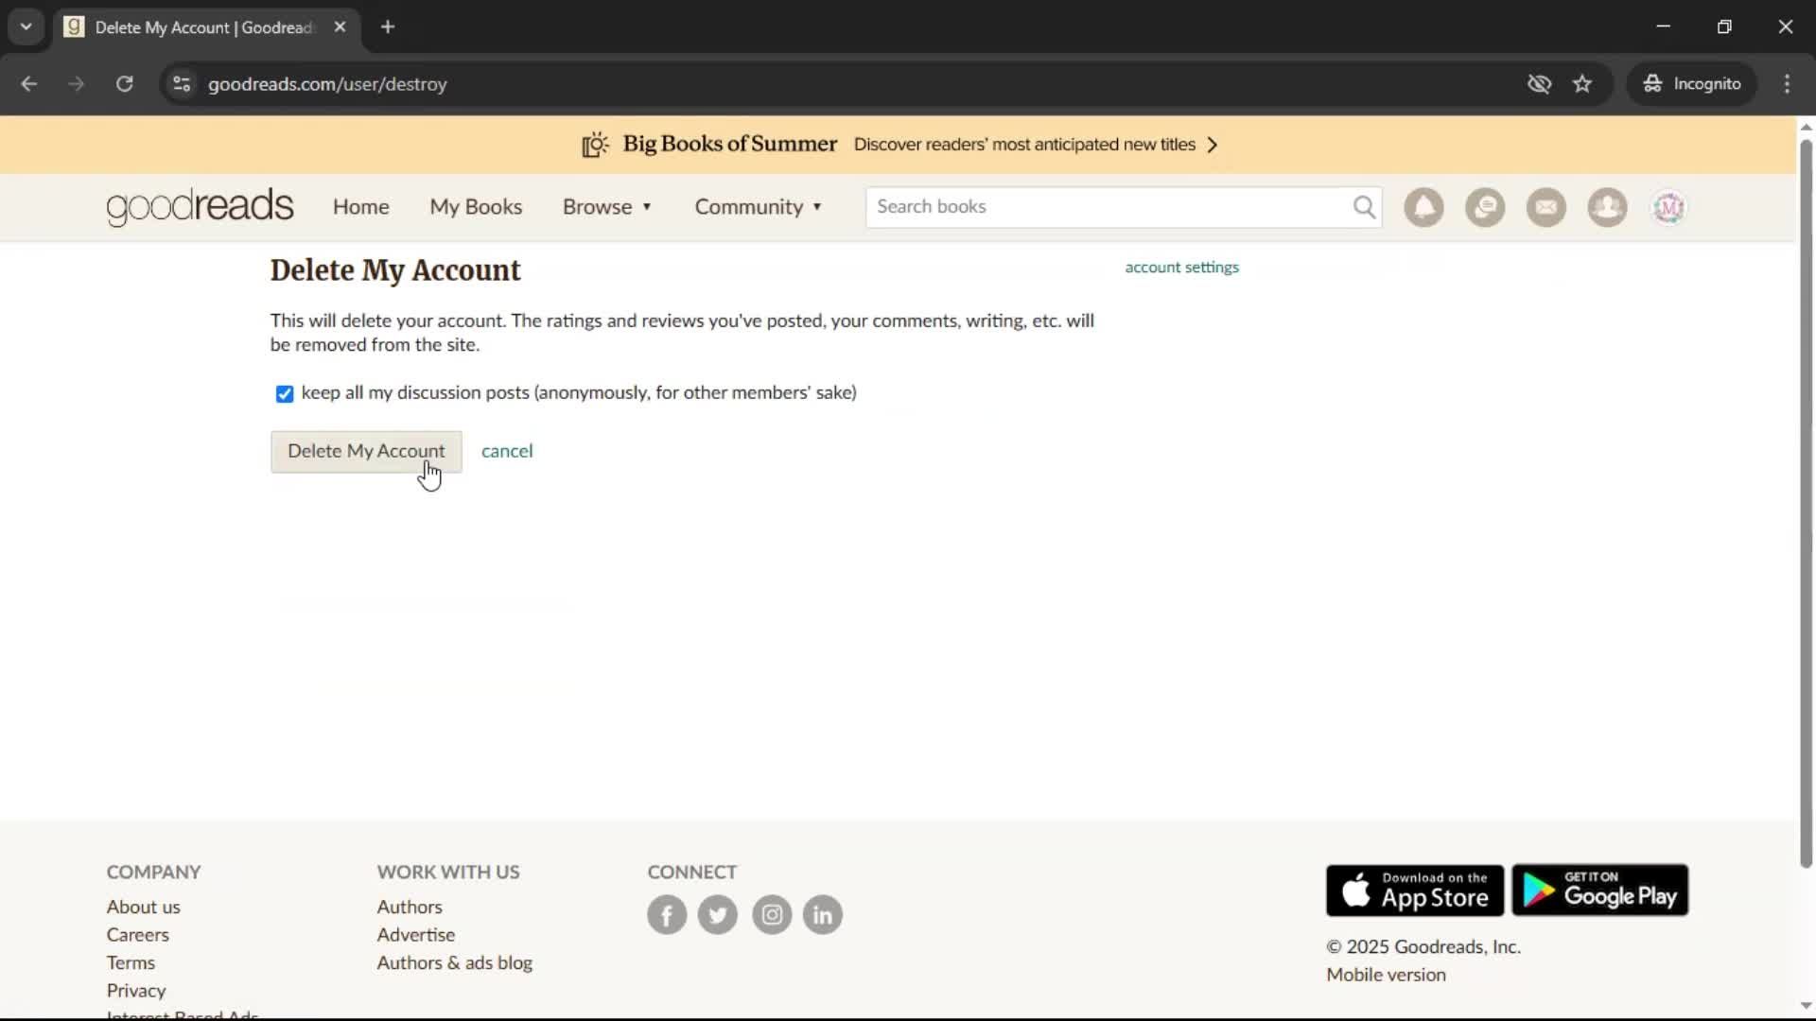
Task: View site information icon in address bar
Action: pyautogui.click(x=182, y=84)
